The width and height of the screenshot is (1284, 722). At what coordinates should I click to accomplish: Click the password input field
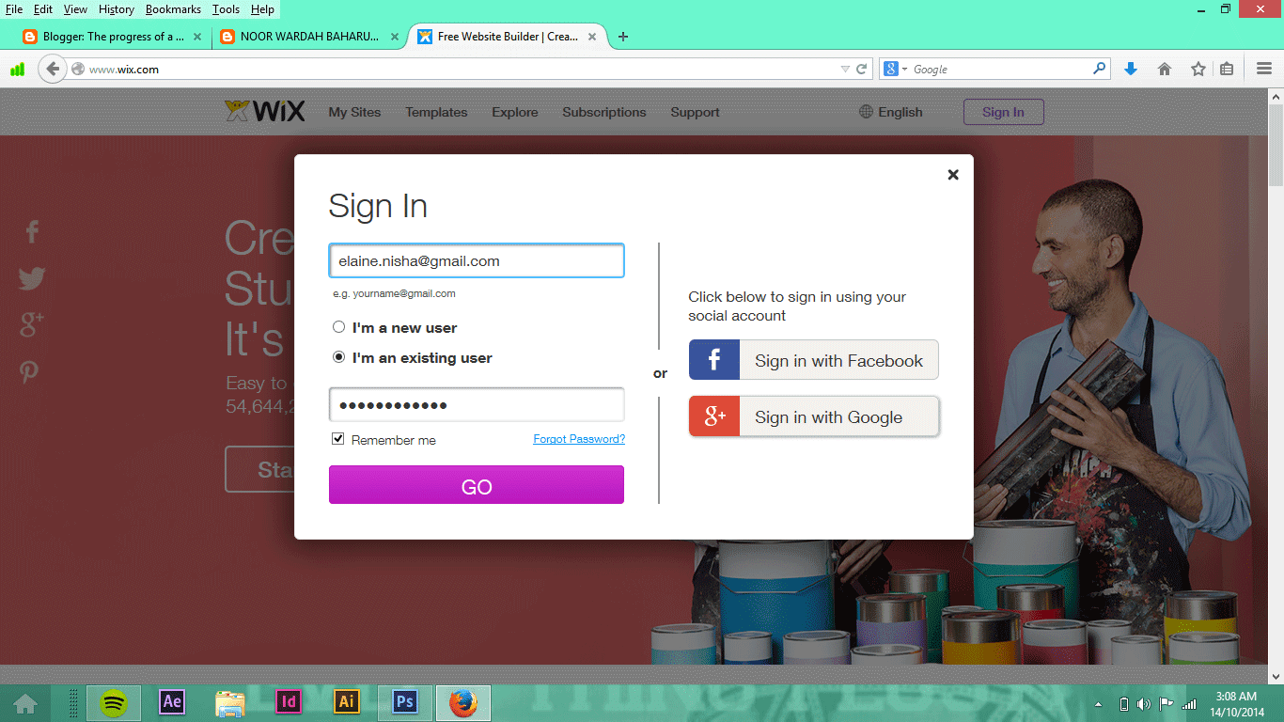click(476, 405)
